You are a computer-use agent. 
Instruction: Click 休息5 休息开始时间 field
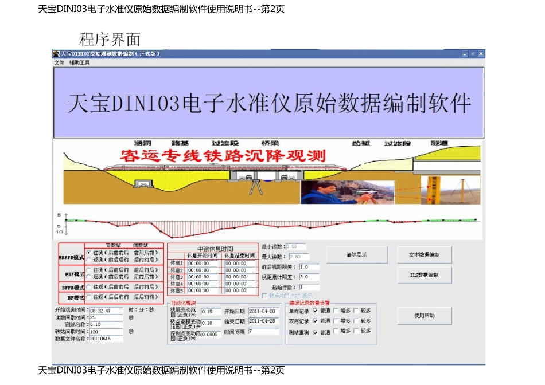(203, 290)
